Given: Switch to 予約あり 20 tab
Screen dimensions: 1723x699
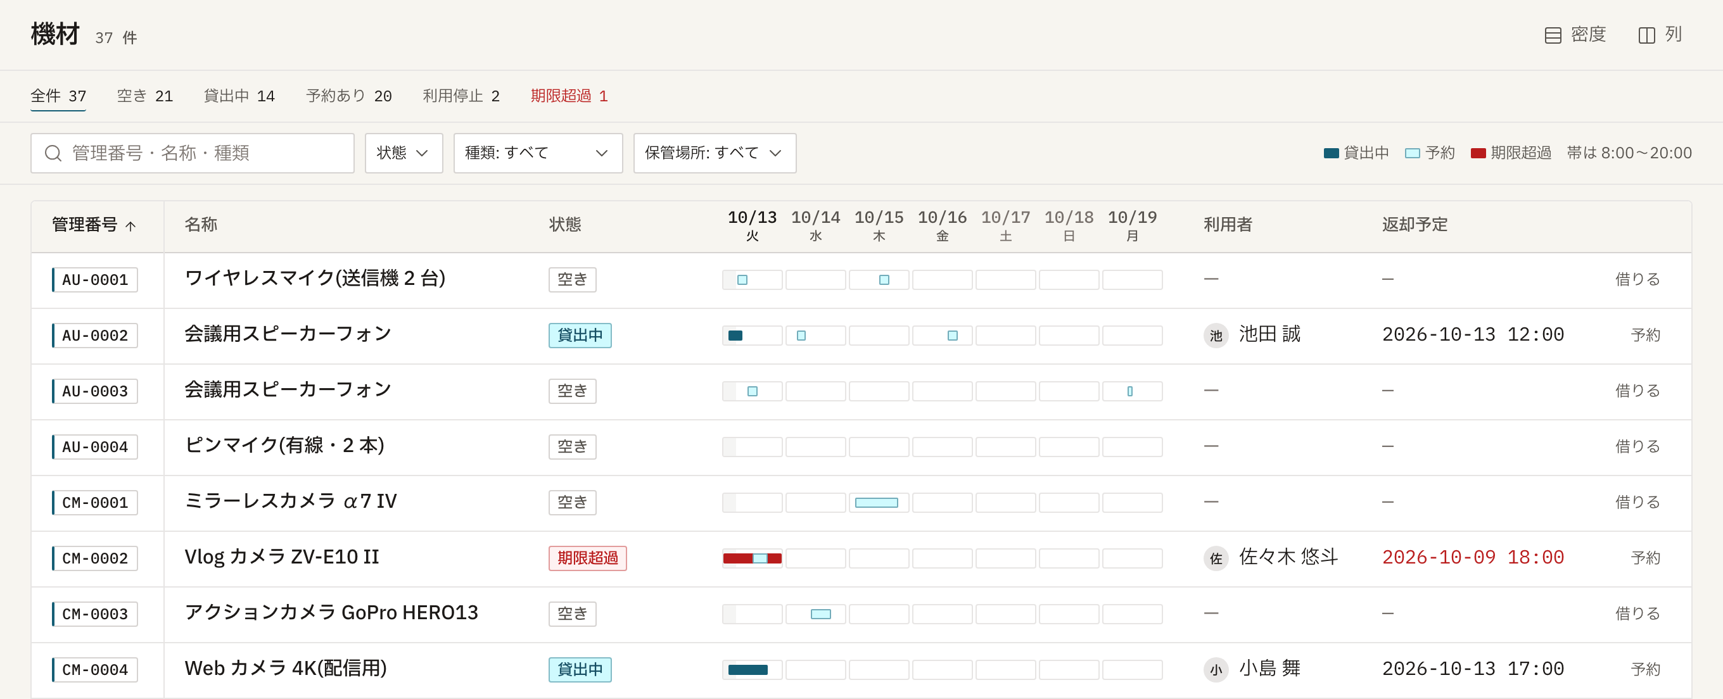Looking at the screenshot, I should click(x=348, y=96).
